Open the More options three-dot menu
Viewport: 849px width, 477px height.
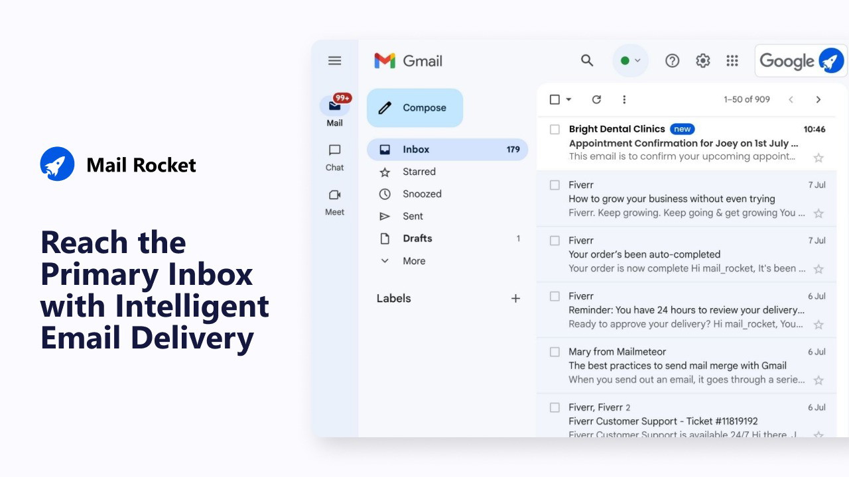tap(624, 99)
